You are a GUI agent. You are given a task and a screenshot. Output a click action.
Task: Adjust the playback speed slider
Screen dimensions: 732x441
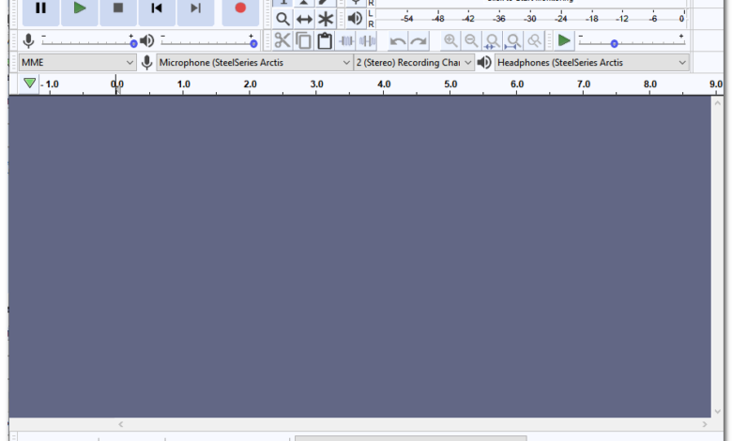click(x=615, y=43)
